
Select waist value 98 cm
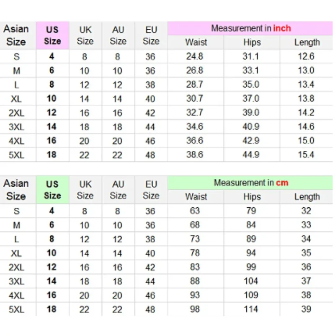[x=195, y=309]
